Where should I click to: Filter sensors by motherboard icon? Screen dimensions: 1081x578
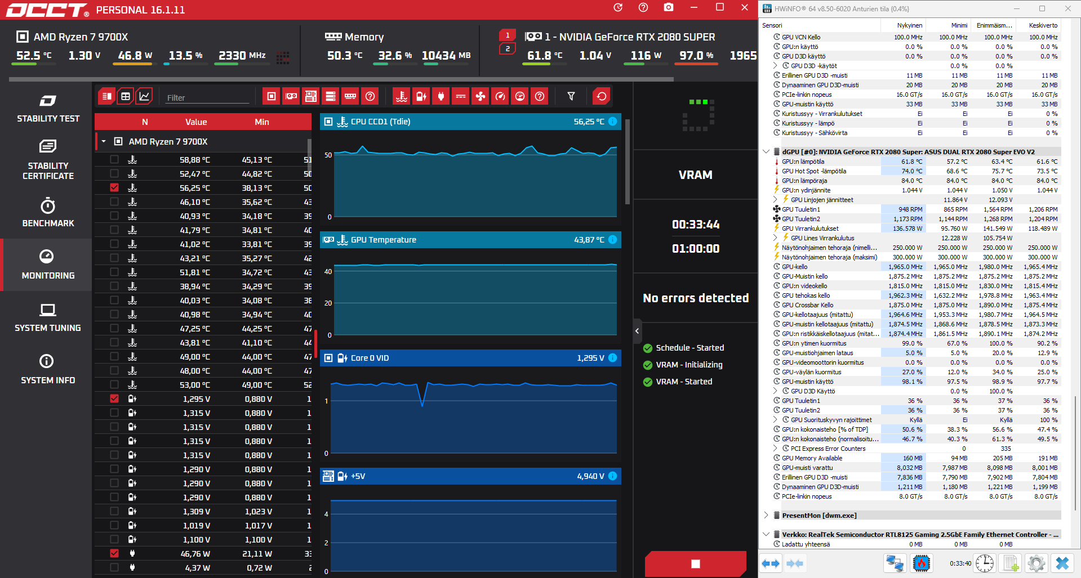pos(311,96)
